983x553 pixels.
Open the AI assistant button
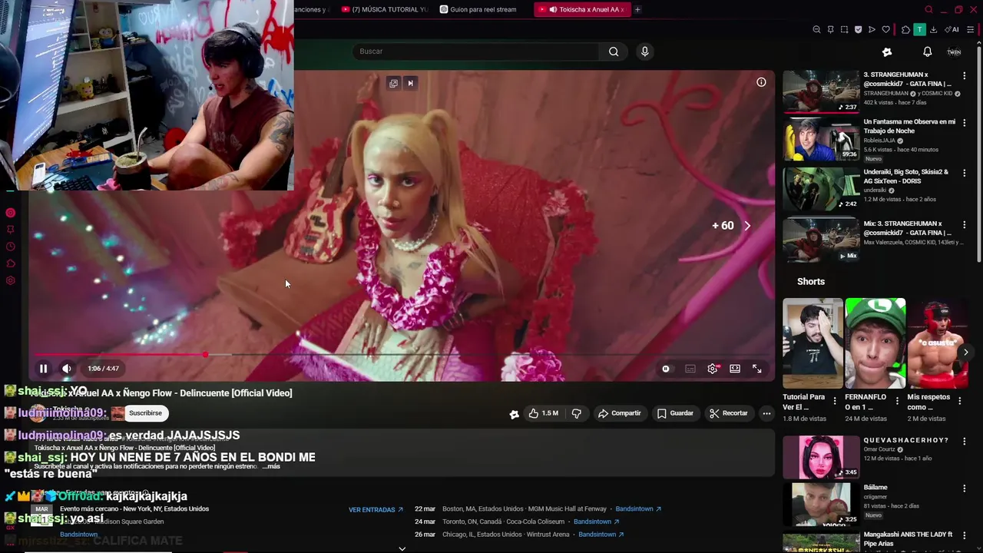tap(952, 30)
